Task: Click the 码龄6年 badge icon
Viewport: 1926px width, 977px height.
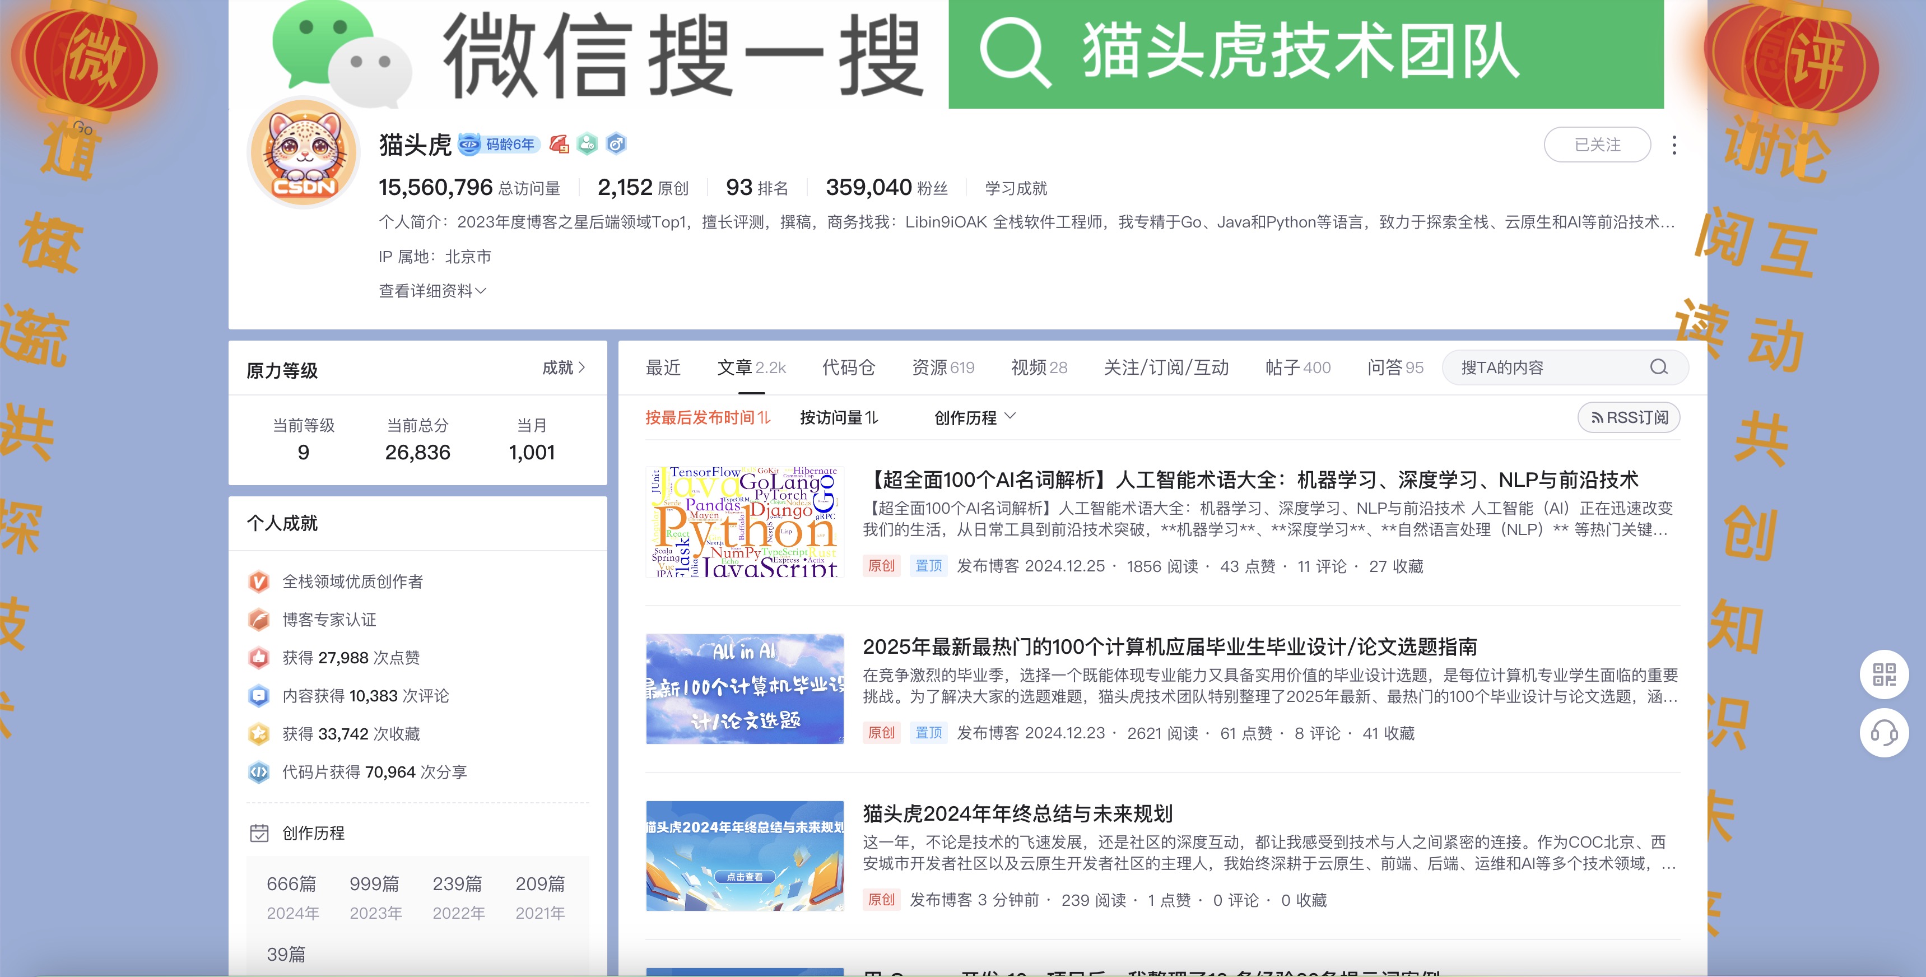Action: [500, 143]
